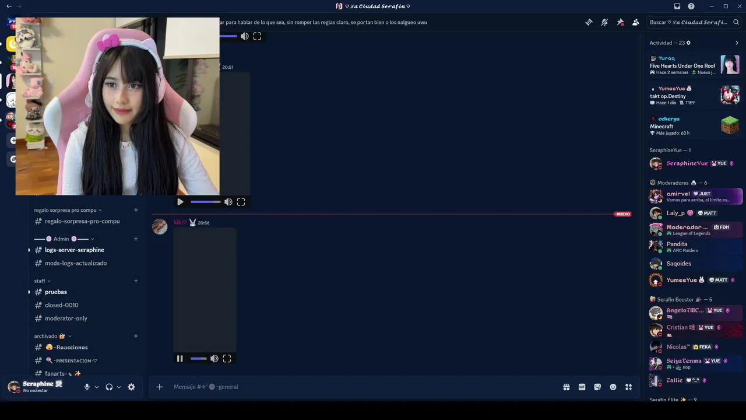746x420 pixels.
Task: Collapse the Admin category
Action: [64, 239]
